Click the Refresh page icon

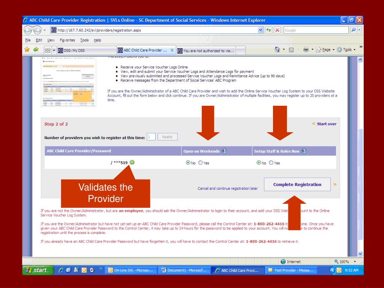268,30
